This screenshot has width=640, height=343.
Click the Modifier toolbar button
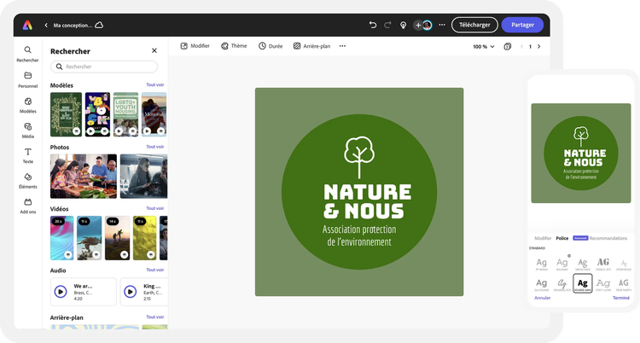point(195,46)
